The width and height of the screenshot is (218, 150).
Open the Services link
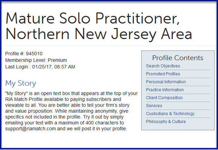coord(154,106)
